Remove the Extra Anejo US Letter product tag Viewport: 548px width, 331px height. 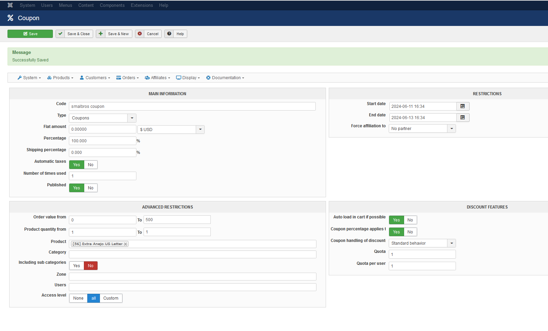125,244
